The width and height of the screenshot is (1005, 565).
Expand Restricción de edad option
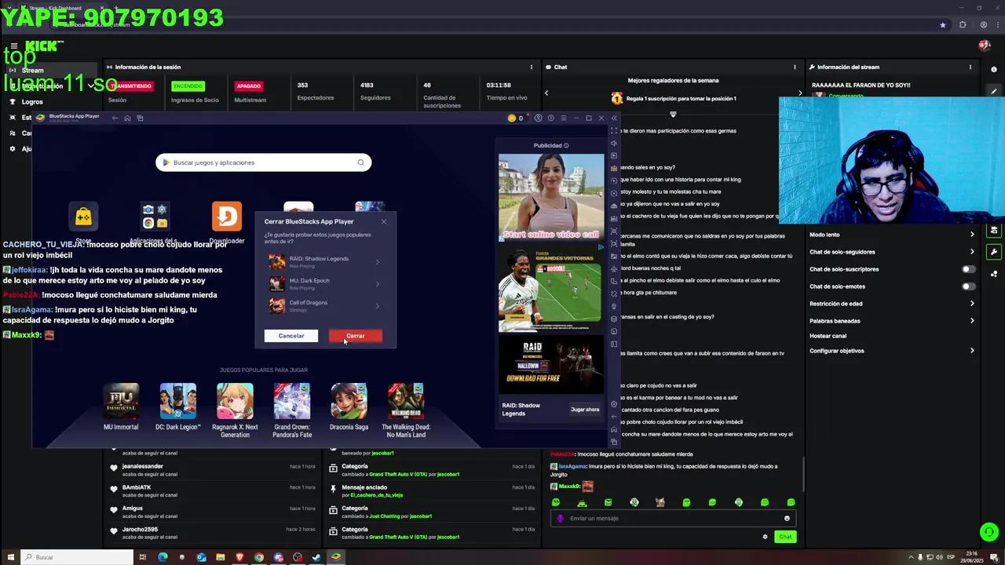[972, 304]
